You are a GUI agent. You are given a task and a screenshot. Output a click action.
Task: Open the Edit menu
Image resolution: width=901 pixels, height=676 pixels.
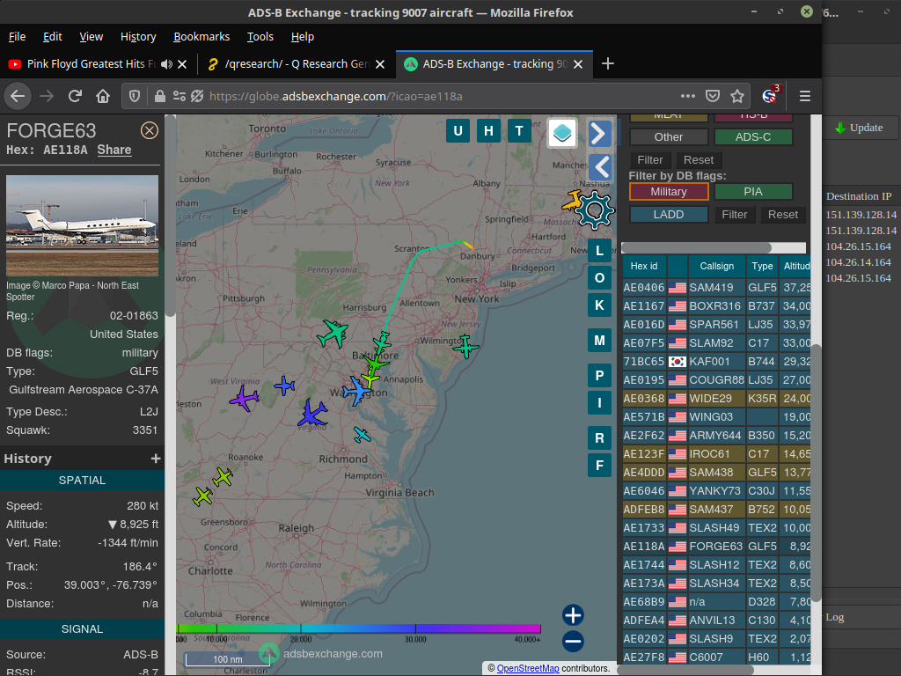click(52, 37)
